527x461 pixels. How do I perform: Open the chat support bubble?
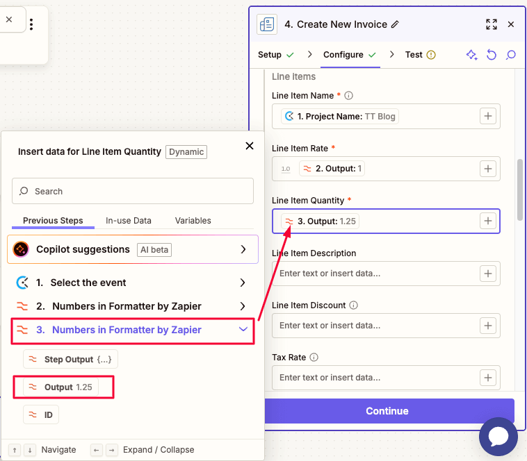pyautogui.click(x=498, y=437)
